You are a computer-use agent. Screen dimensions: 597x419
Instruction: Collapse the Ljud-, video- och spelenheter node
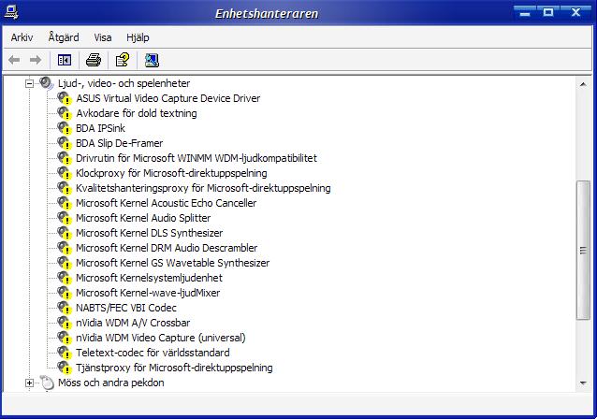pos(29,83)
